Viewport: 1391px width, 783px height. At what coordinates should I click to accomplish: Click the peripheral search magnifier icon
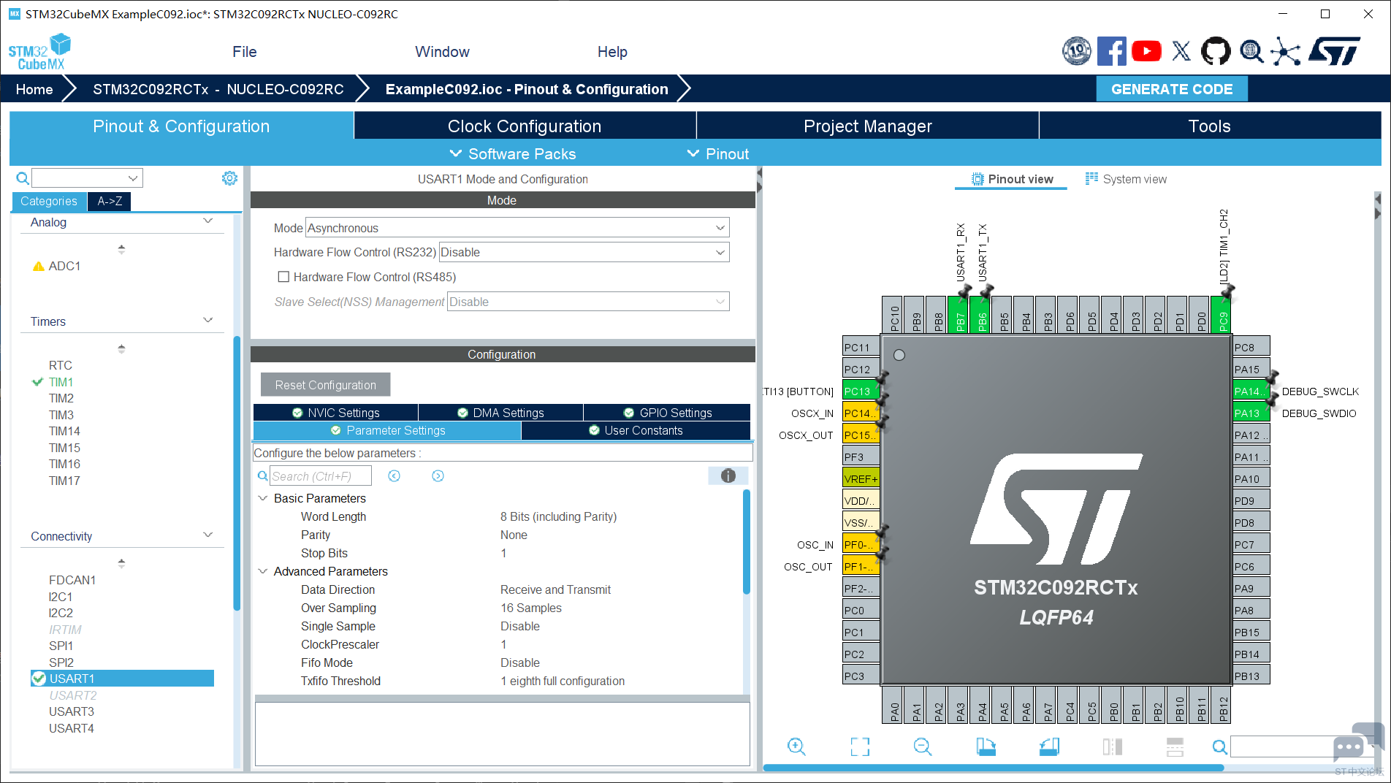point(23,178)
